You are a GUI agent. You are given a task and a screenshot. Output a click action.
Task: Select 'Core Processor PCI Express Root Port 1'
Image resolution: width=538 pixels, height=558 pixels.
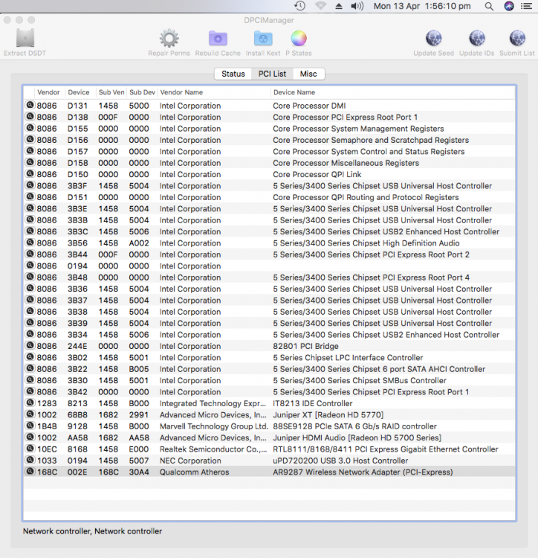click(x=269, y=117)
